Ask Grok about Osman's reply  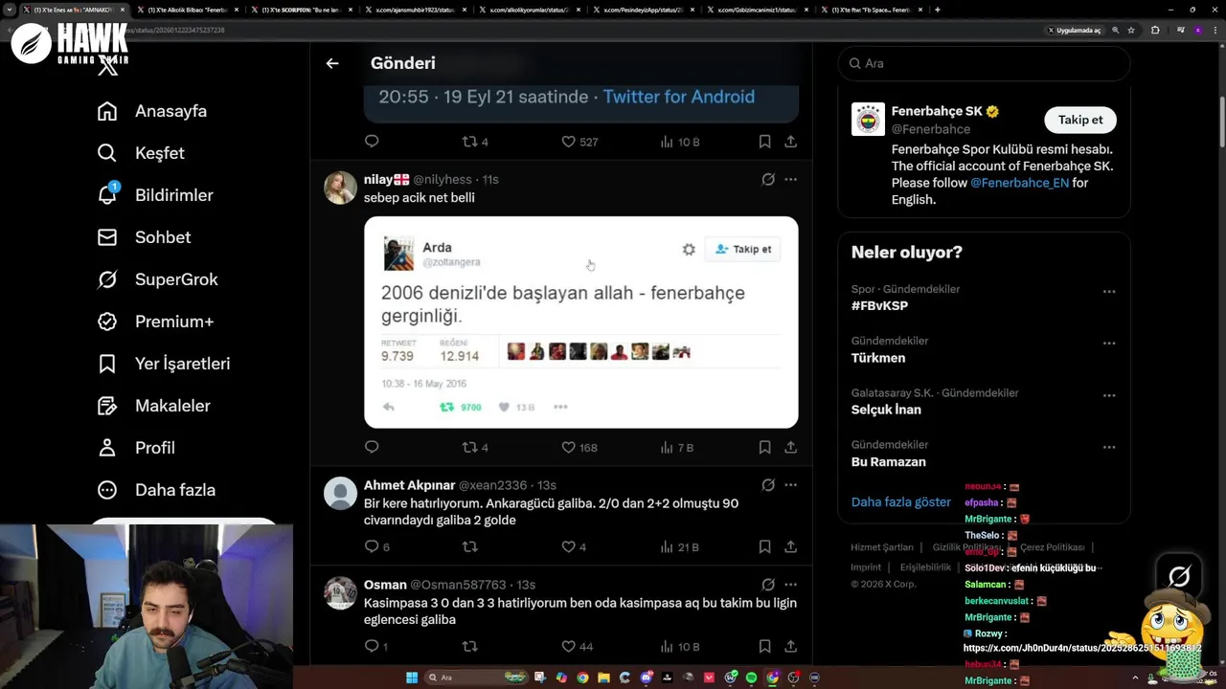(x=768, y=585)
